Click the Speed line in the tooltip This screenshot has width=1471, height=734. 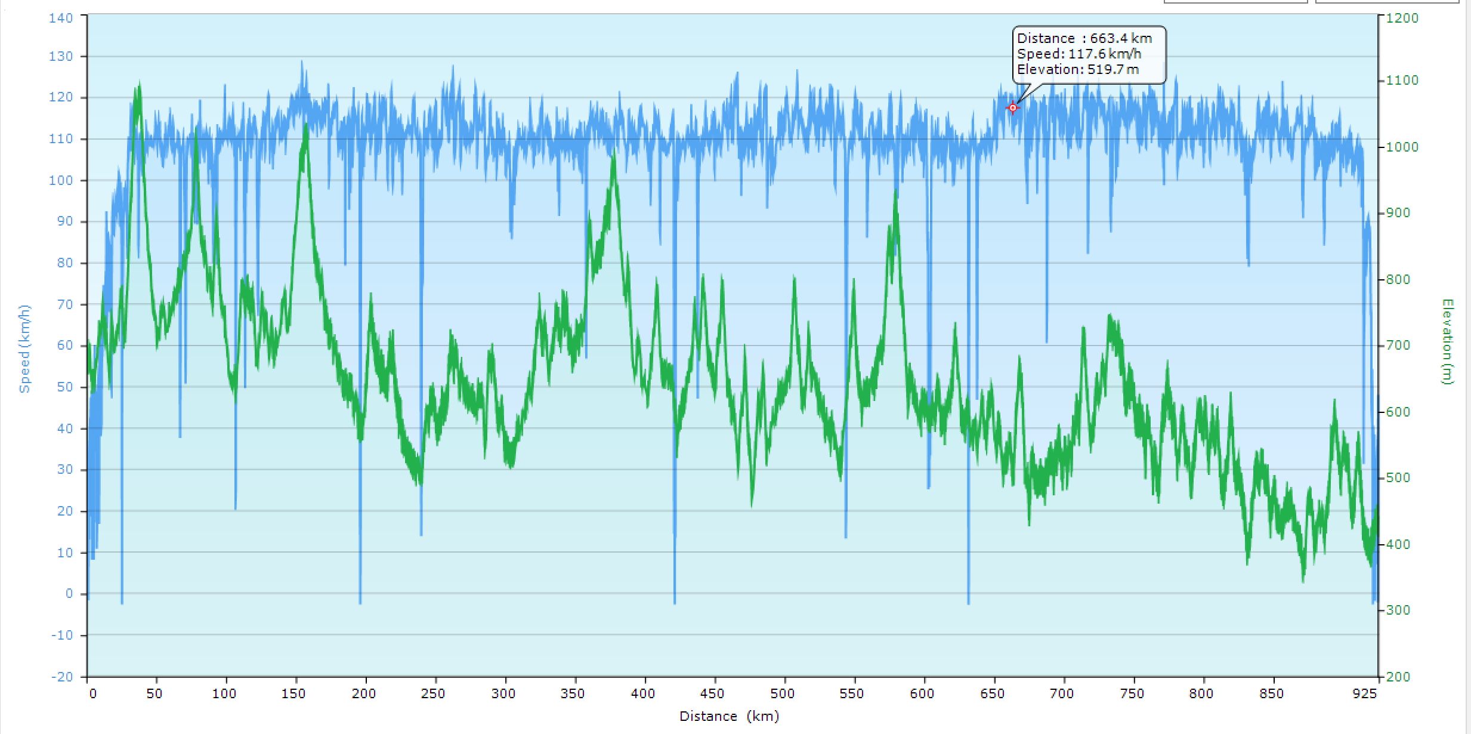pyautogui.click(x=1078, y=54)
